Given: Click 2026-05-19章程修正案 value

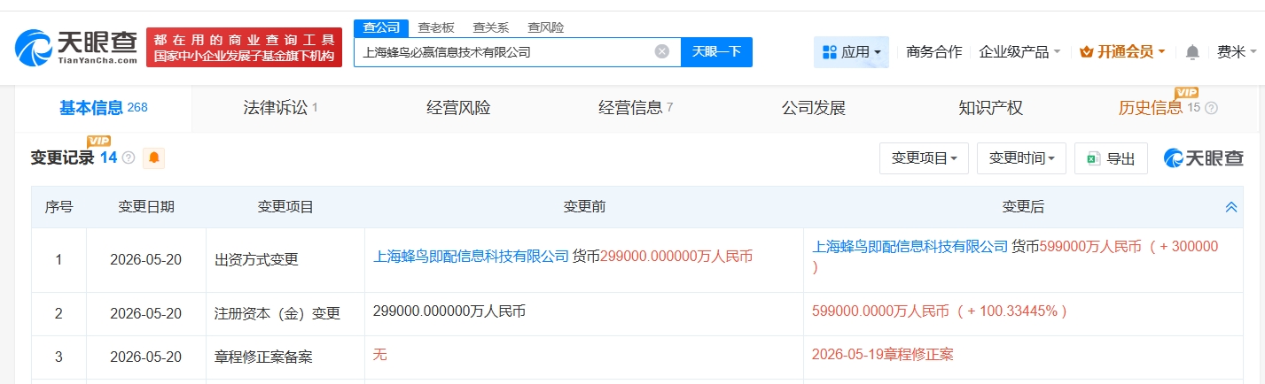Looking at the screenshot, I should pyautogui.click(x=882, y=354).
